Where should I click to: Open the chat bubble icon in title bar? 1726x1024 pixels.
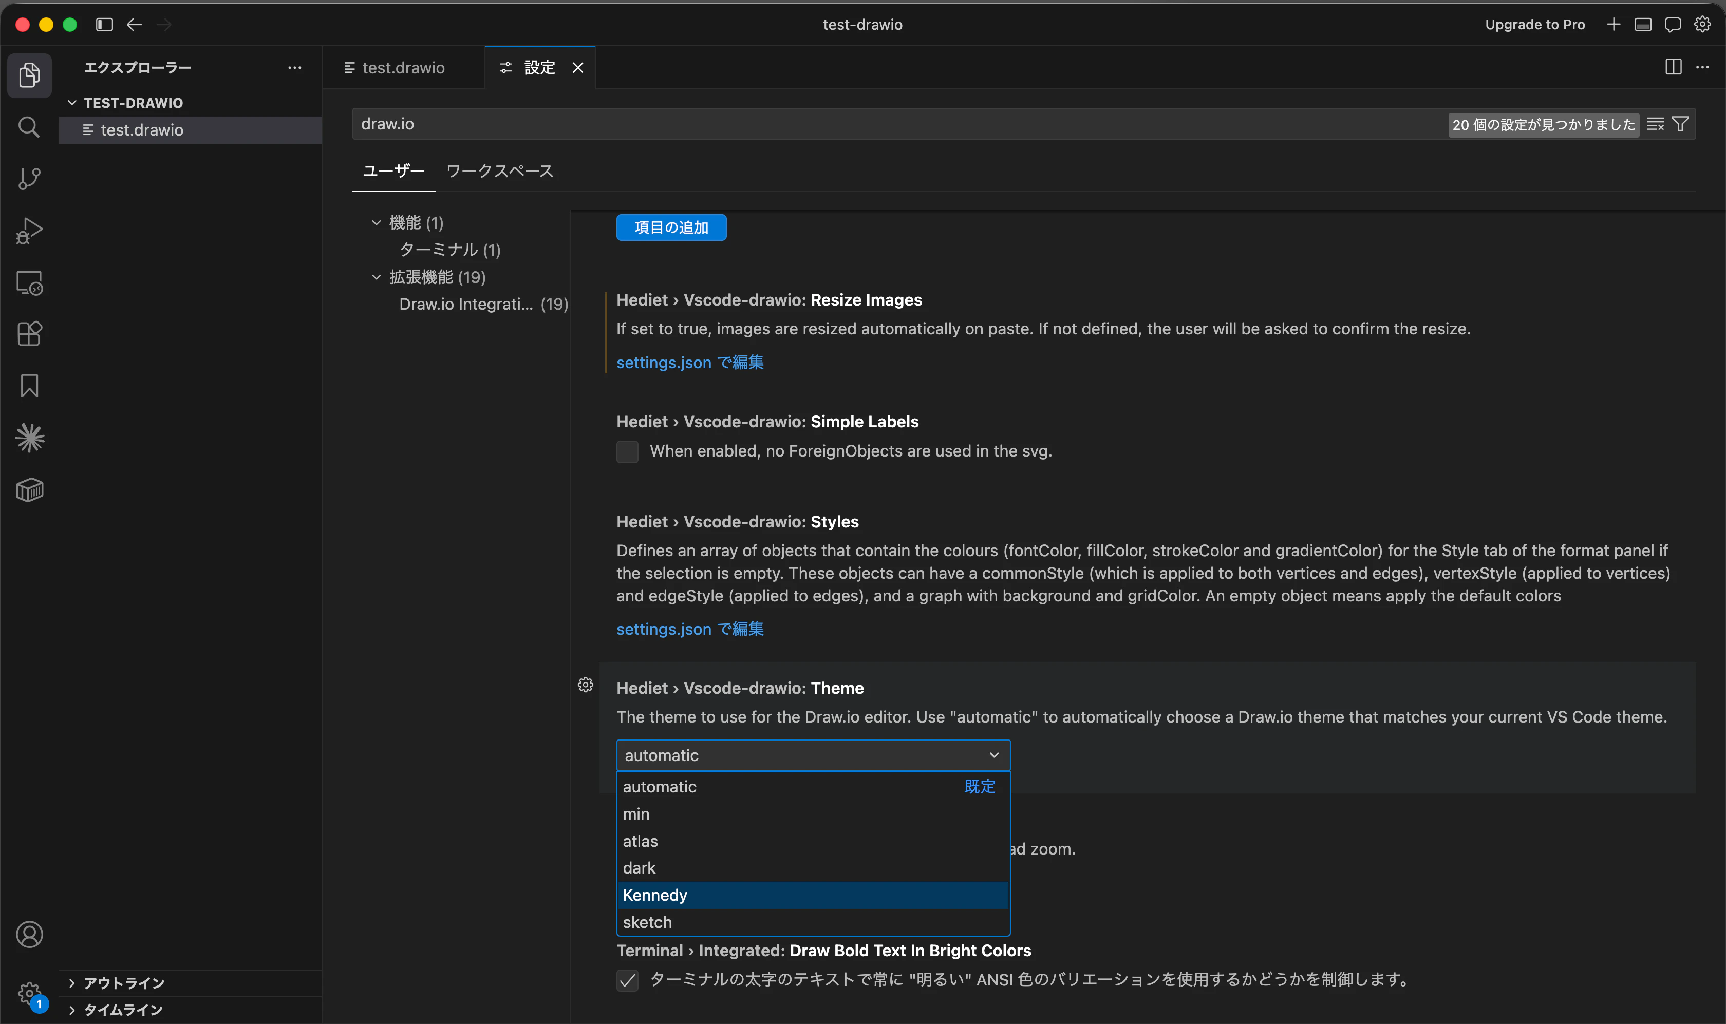[1673, 25]
